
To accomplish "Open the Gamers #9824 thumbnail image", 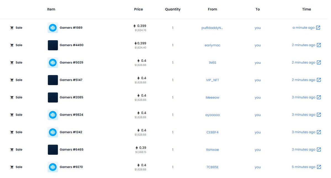I will (53, 115).
